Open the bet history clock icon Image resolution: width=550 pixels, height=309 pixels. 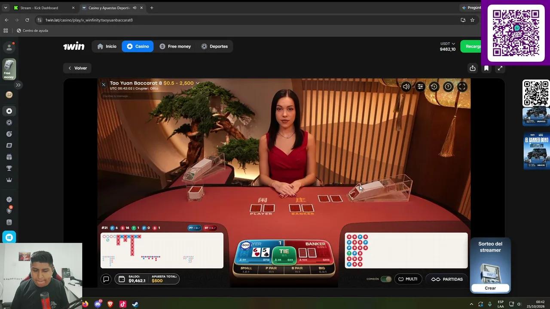(x=434, y=87)
